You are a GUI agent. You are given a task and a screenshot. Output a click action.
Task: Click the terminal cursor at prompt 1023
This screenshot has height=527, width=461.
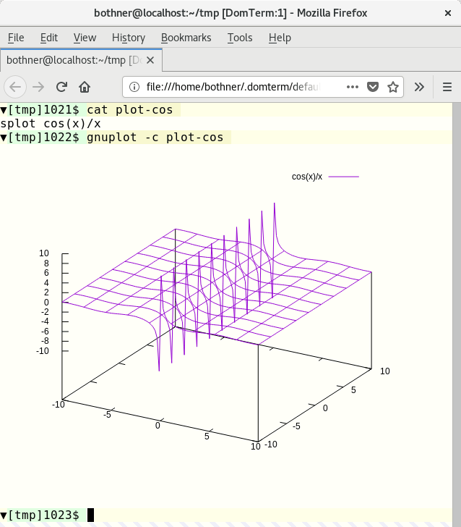[x=90, y=515]
